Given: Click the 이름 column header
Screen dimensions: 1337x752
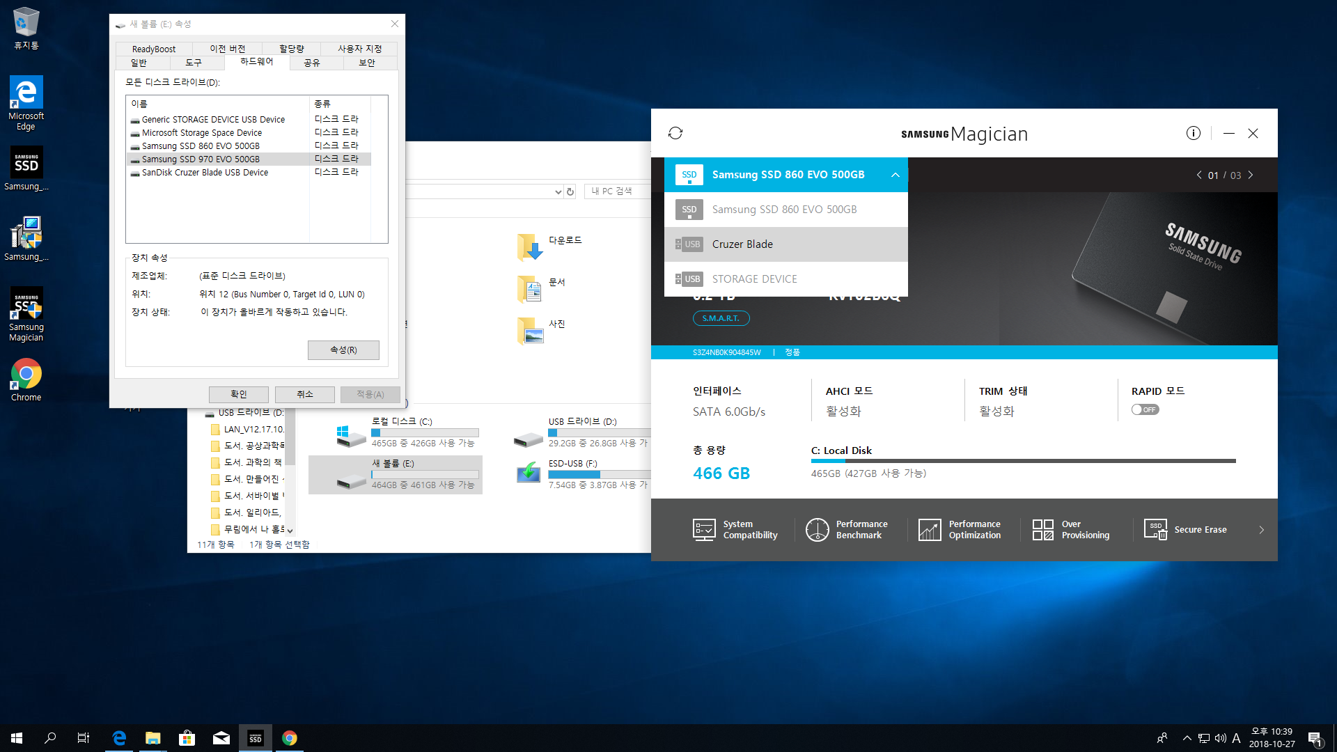Looking at the screenshot, I should click(218, 104).
